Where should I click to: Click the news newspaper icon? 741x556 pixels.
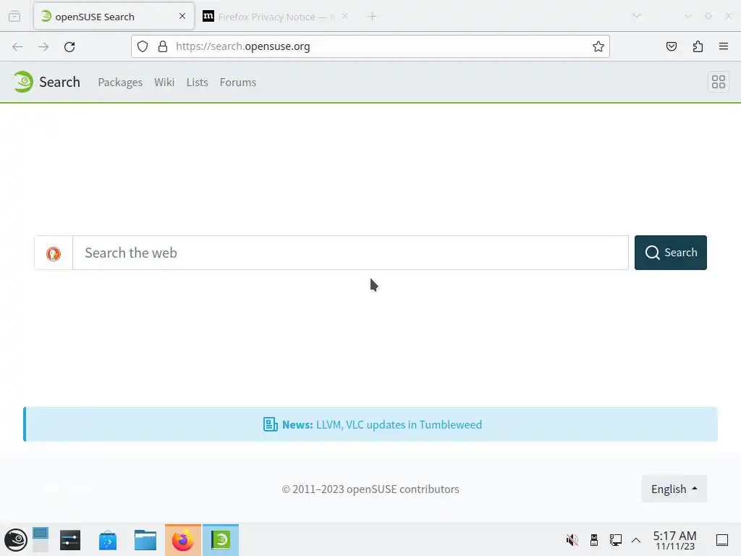point(271,424)
